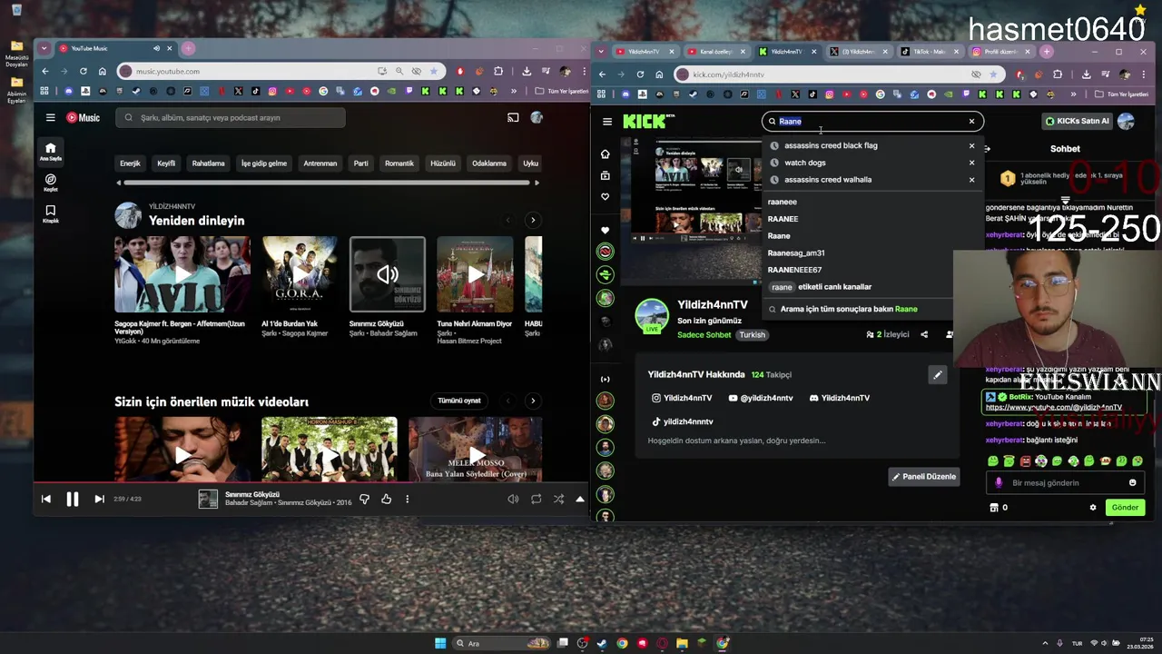Open @yildizh4nntv YouTube link

761,398
